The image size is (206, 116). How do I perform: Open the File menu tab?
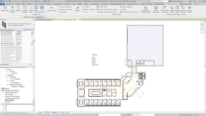[x=2, y=4]
